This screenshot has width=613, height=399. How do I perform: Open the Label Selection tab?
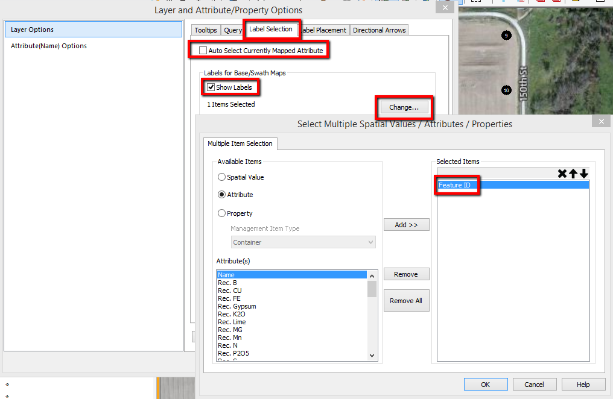pyautogui.click(x=270, y=29)
